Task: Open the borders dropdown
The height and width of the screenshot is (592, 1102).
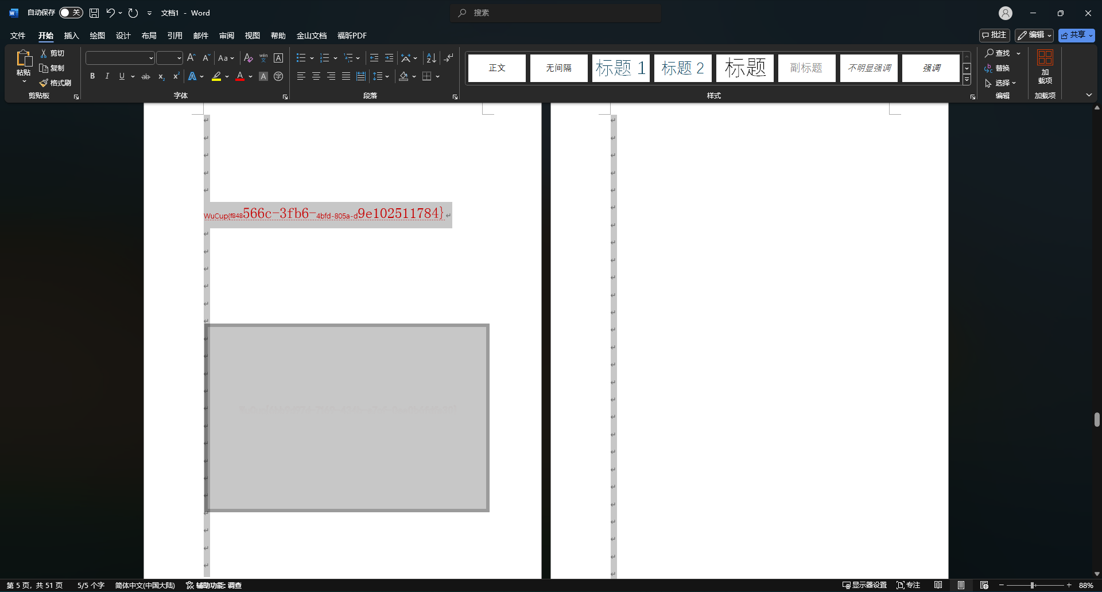Action: tap(437, 76)
